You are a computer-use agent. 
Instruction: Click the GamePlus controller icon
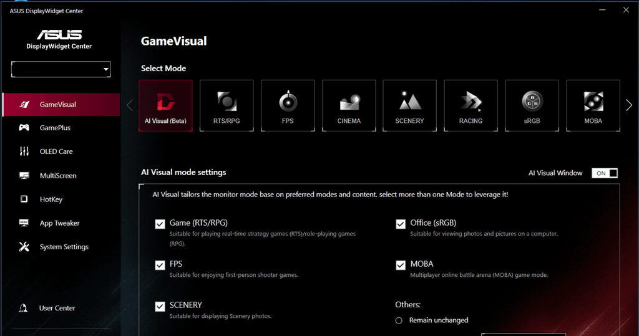[24, 128]
